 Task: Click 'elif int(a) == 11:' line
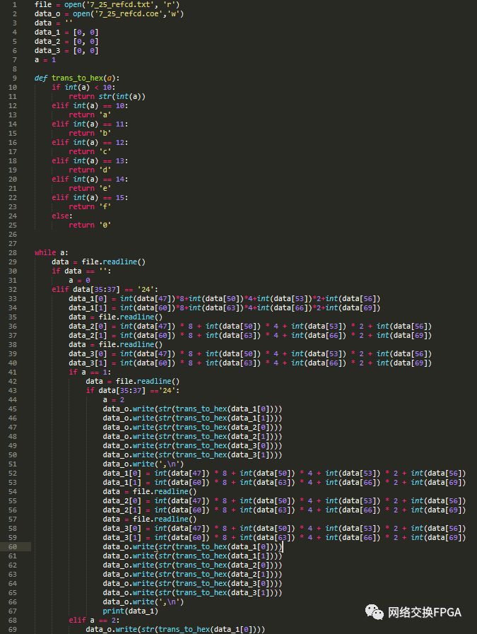(90, 124)
